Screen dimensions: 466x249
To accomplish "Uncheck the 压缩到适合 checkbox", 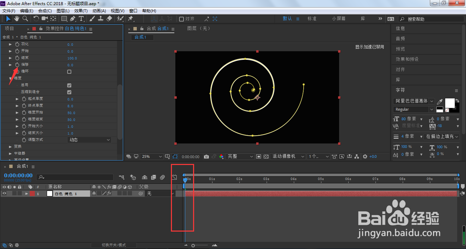I will (69, 92).
